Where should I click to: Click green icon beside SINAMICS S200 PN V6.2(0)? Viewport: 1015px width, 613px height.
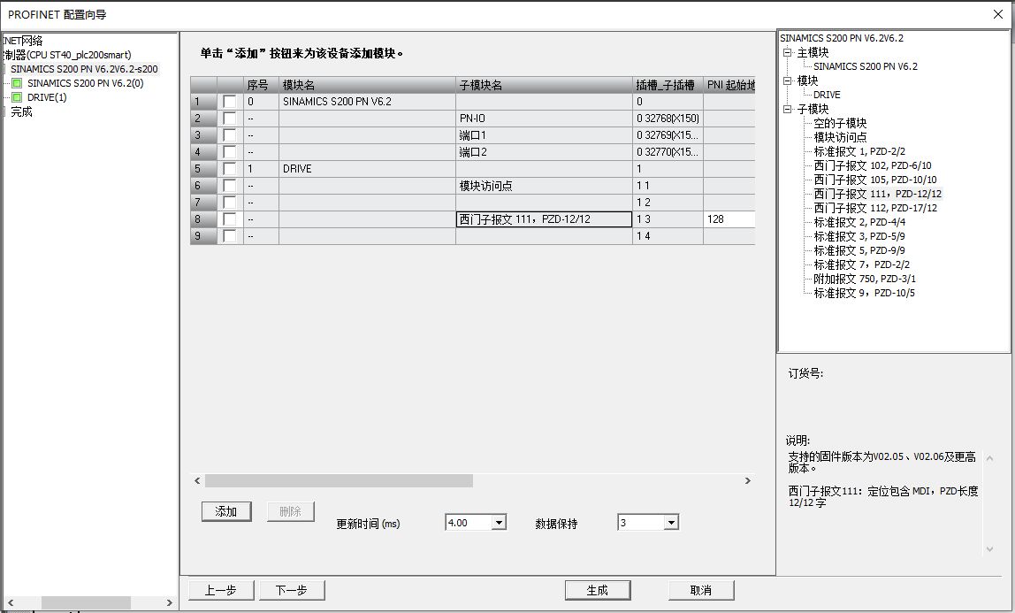click(x=17, y=83)
